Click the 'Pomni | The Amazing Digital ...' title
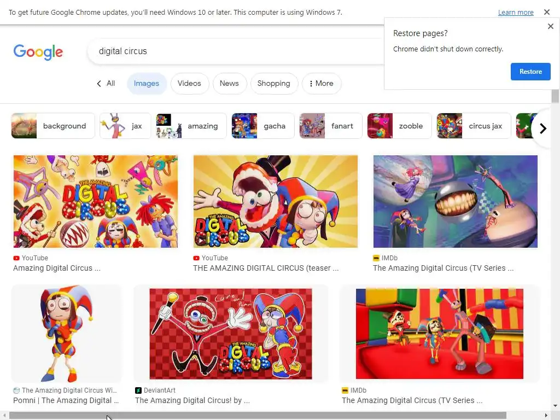Image resolution: width=560 pixels, height=420 pixels. (x=66, y=401)
